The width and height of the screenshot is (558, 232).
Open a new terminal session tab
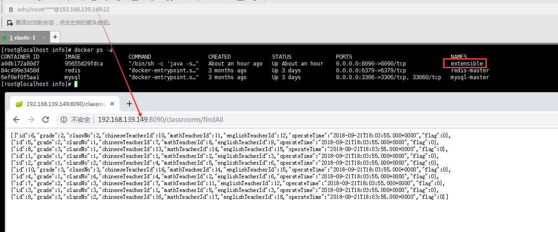[55, 37]
